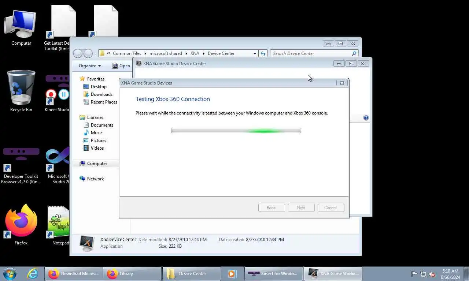Launch Internet Explorer from taskbar

pos(33,273)
